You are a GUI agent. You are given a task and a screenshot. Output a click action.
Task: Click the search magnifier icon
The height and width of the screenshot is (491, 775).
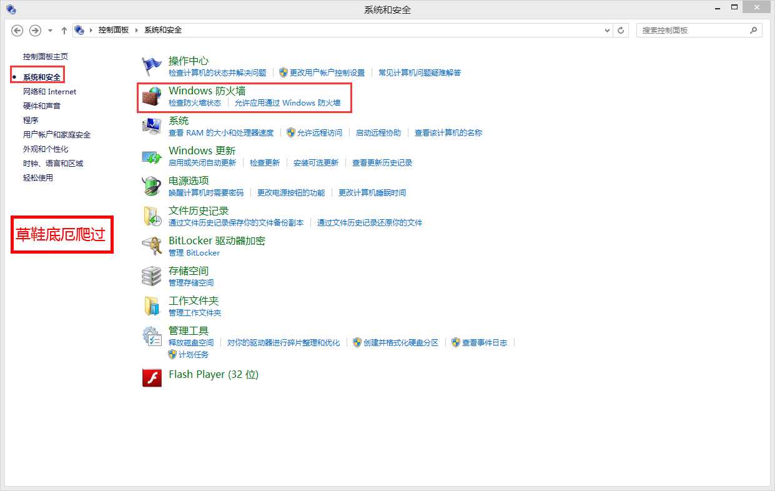coord(754,30)
